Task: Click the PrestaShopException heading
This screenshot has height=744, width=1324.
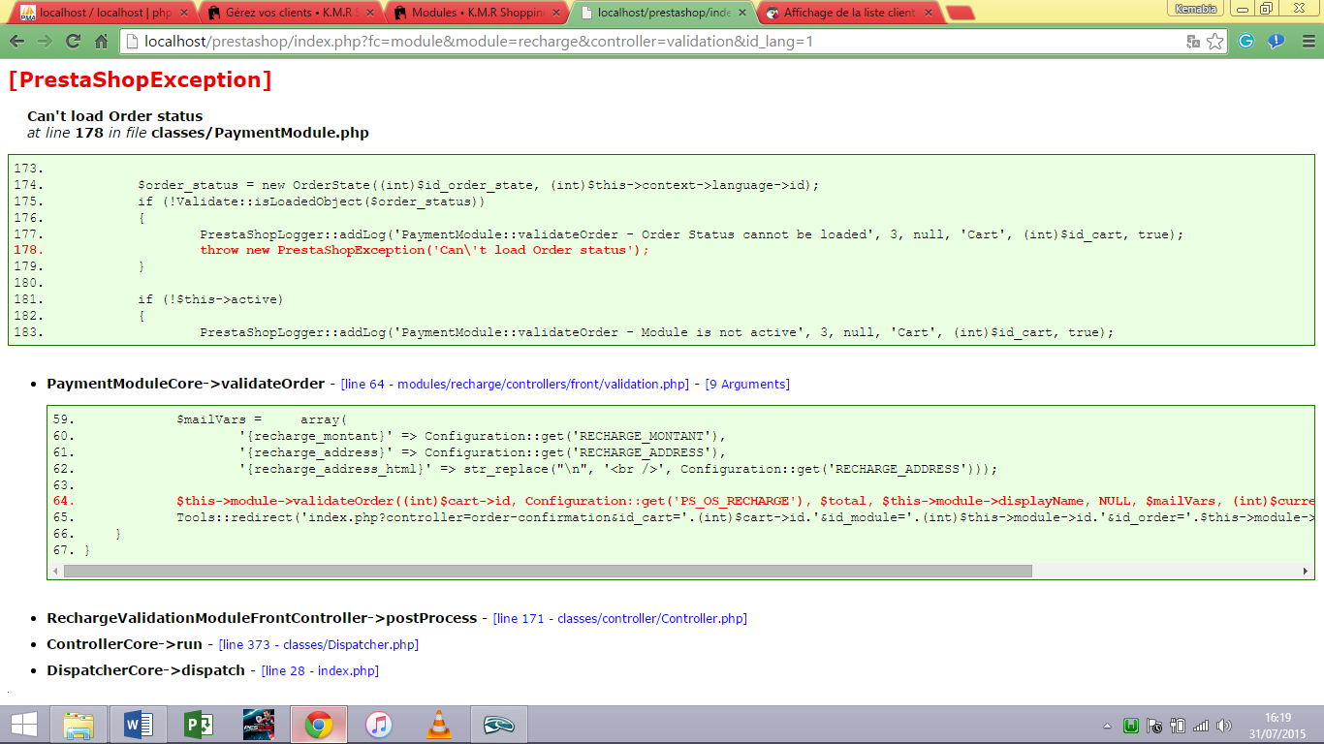Action: coord(140,79)
